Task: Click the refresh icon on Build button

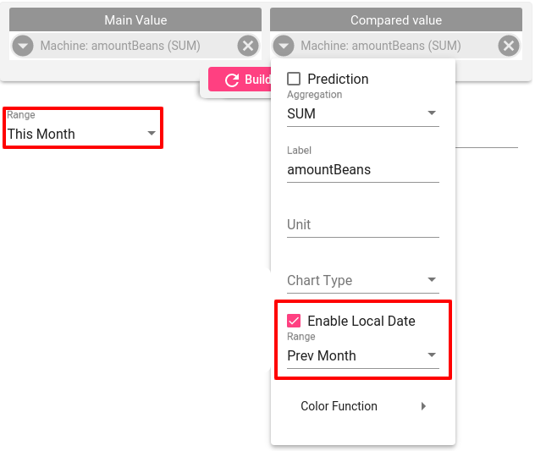Action: (232, 80)
